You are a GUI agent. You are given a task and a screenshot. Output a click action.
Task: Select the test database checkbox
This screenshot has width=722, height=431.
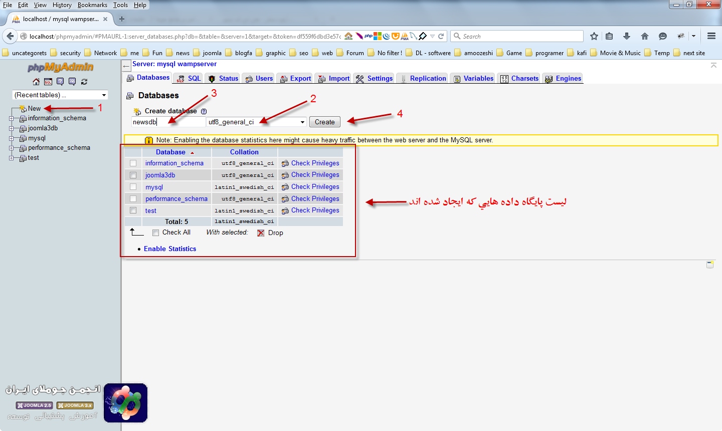pos(133,210)
